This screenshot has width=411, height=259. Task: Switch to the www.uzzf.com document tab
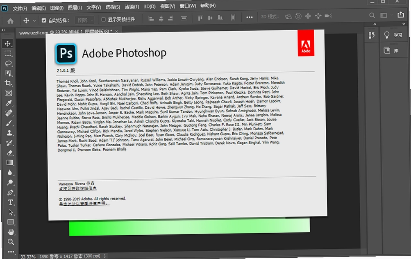66,32
